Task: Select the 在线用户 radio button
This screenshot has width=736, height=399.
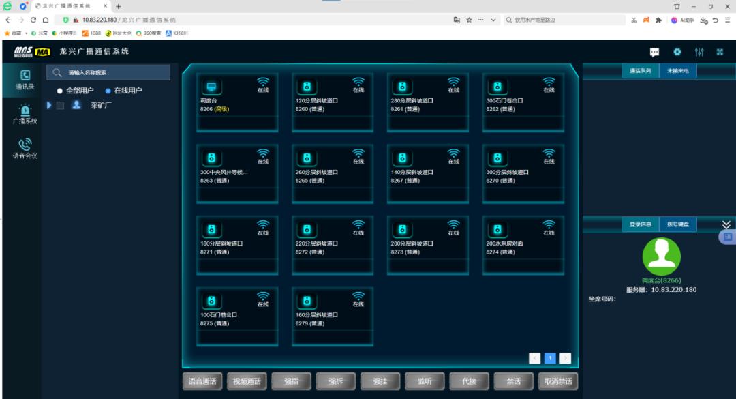Action: coord(108,91)
